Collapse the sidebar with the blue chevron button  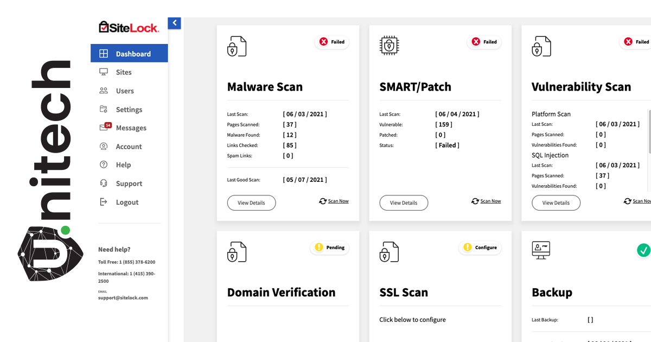point(174,23)
